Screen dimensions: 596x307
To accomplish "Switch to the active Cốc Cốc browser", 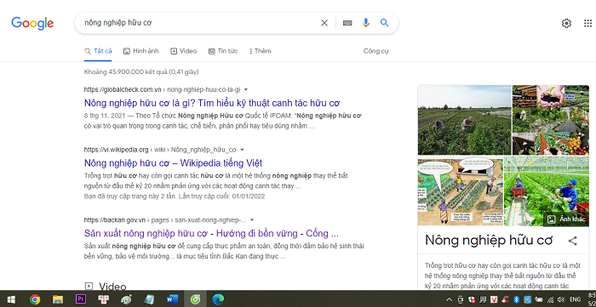I will [195, 299].
